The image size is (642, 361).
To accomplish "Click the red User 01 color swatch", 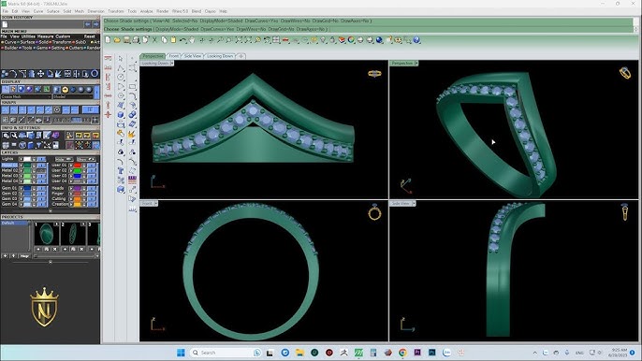I will (x=78, y=165).
